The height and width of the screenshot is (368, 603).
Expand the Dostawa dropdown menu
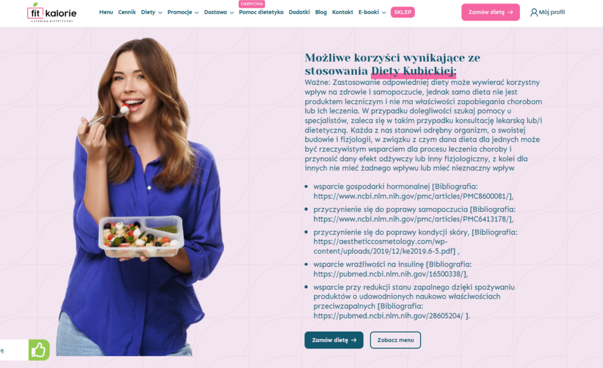219,12
